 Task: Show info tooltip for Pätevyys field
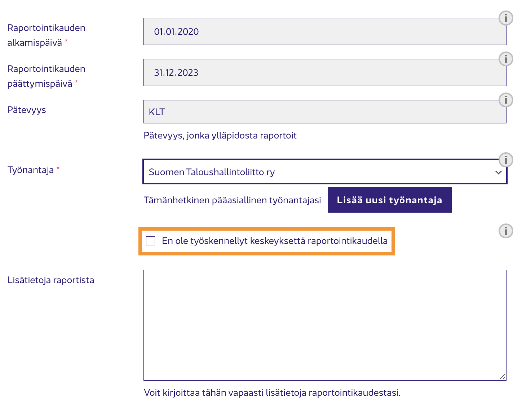506,100
